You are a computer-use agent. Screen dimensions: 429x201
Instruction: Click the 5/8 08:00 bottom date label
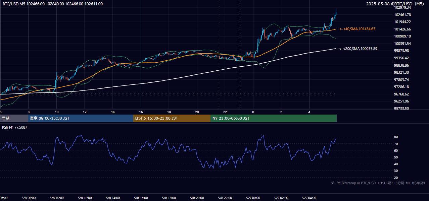29,198
